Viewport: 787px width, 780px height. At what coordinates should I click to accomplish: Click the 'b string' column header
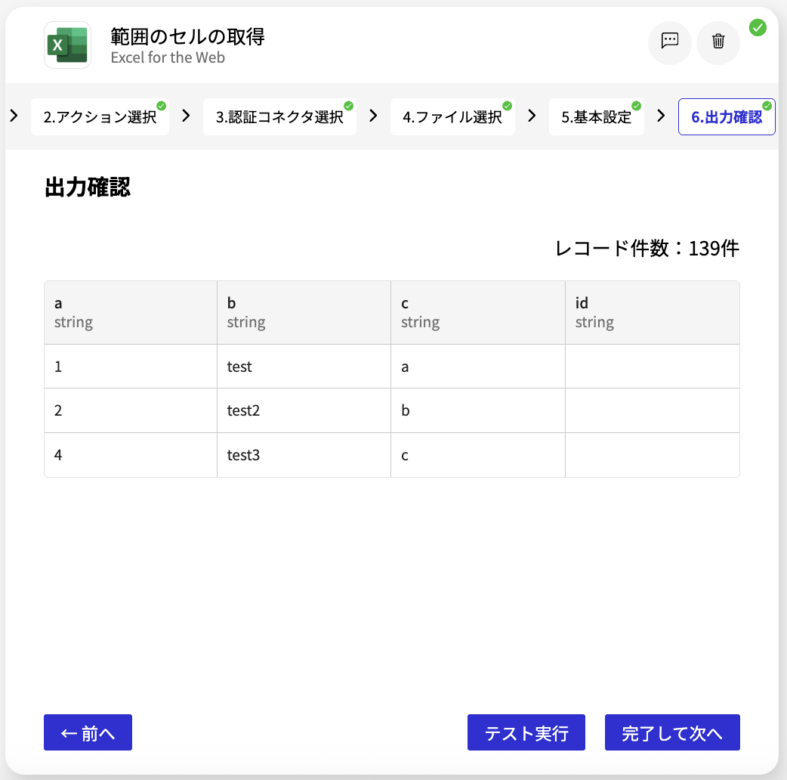coord(304,312)
